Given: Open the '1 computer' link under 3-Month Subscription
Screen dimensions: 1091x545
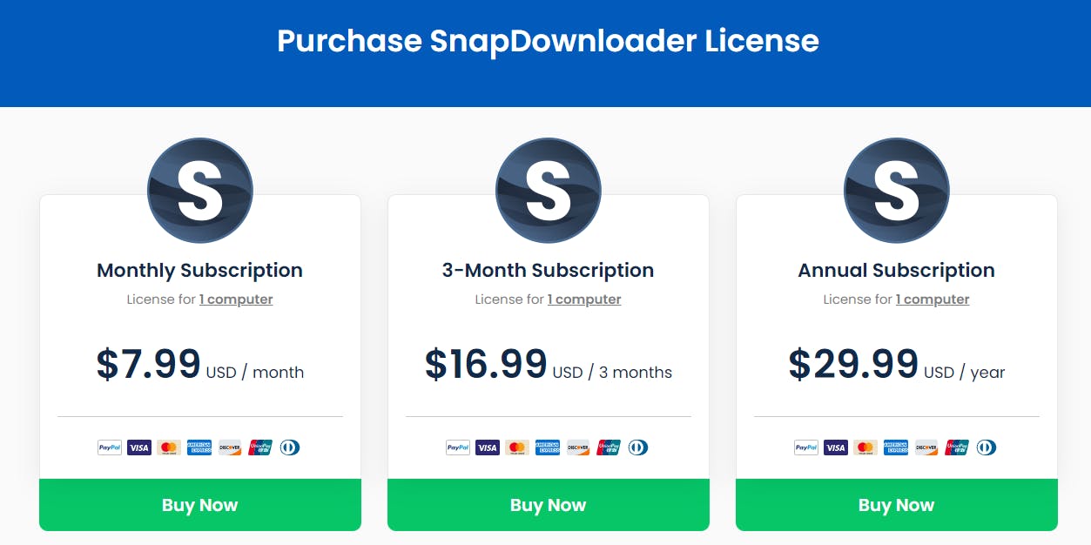Looking at the screenshot, I should click(584, 299).
